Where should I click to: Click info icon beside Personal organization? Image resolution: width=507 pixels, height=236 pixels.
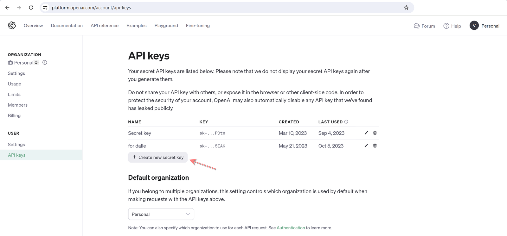point(45,63)
